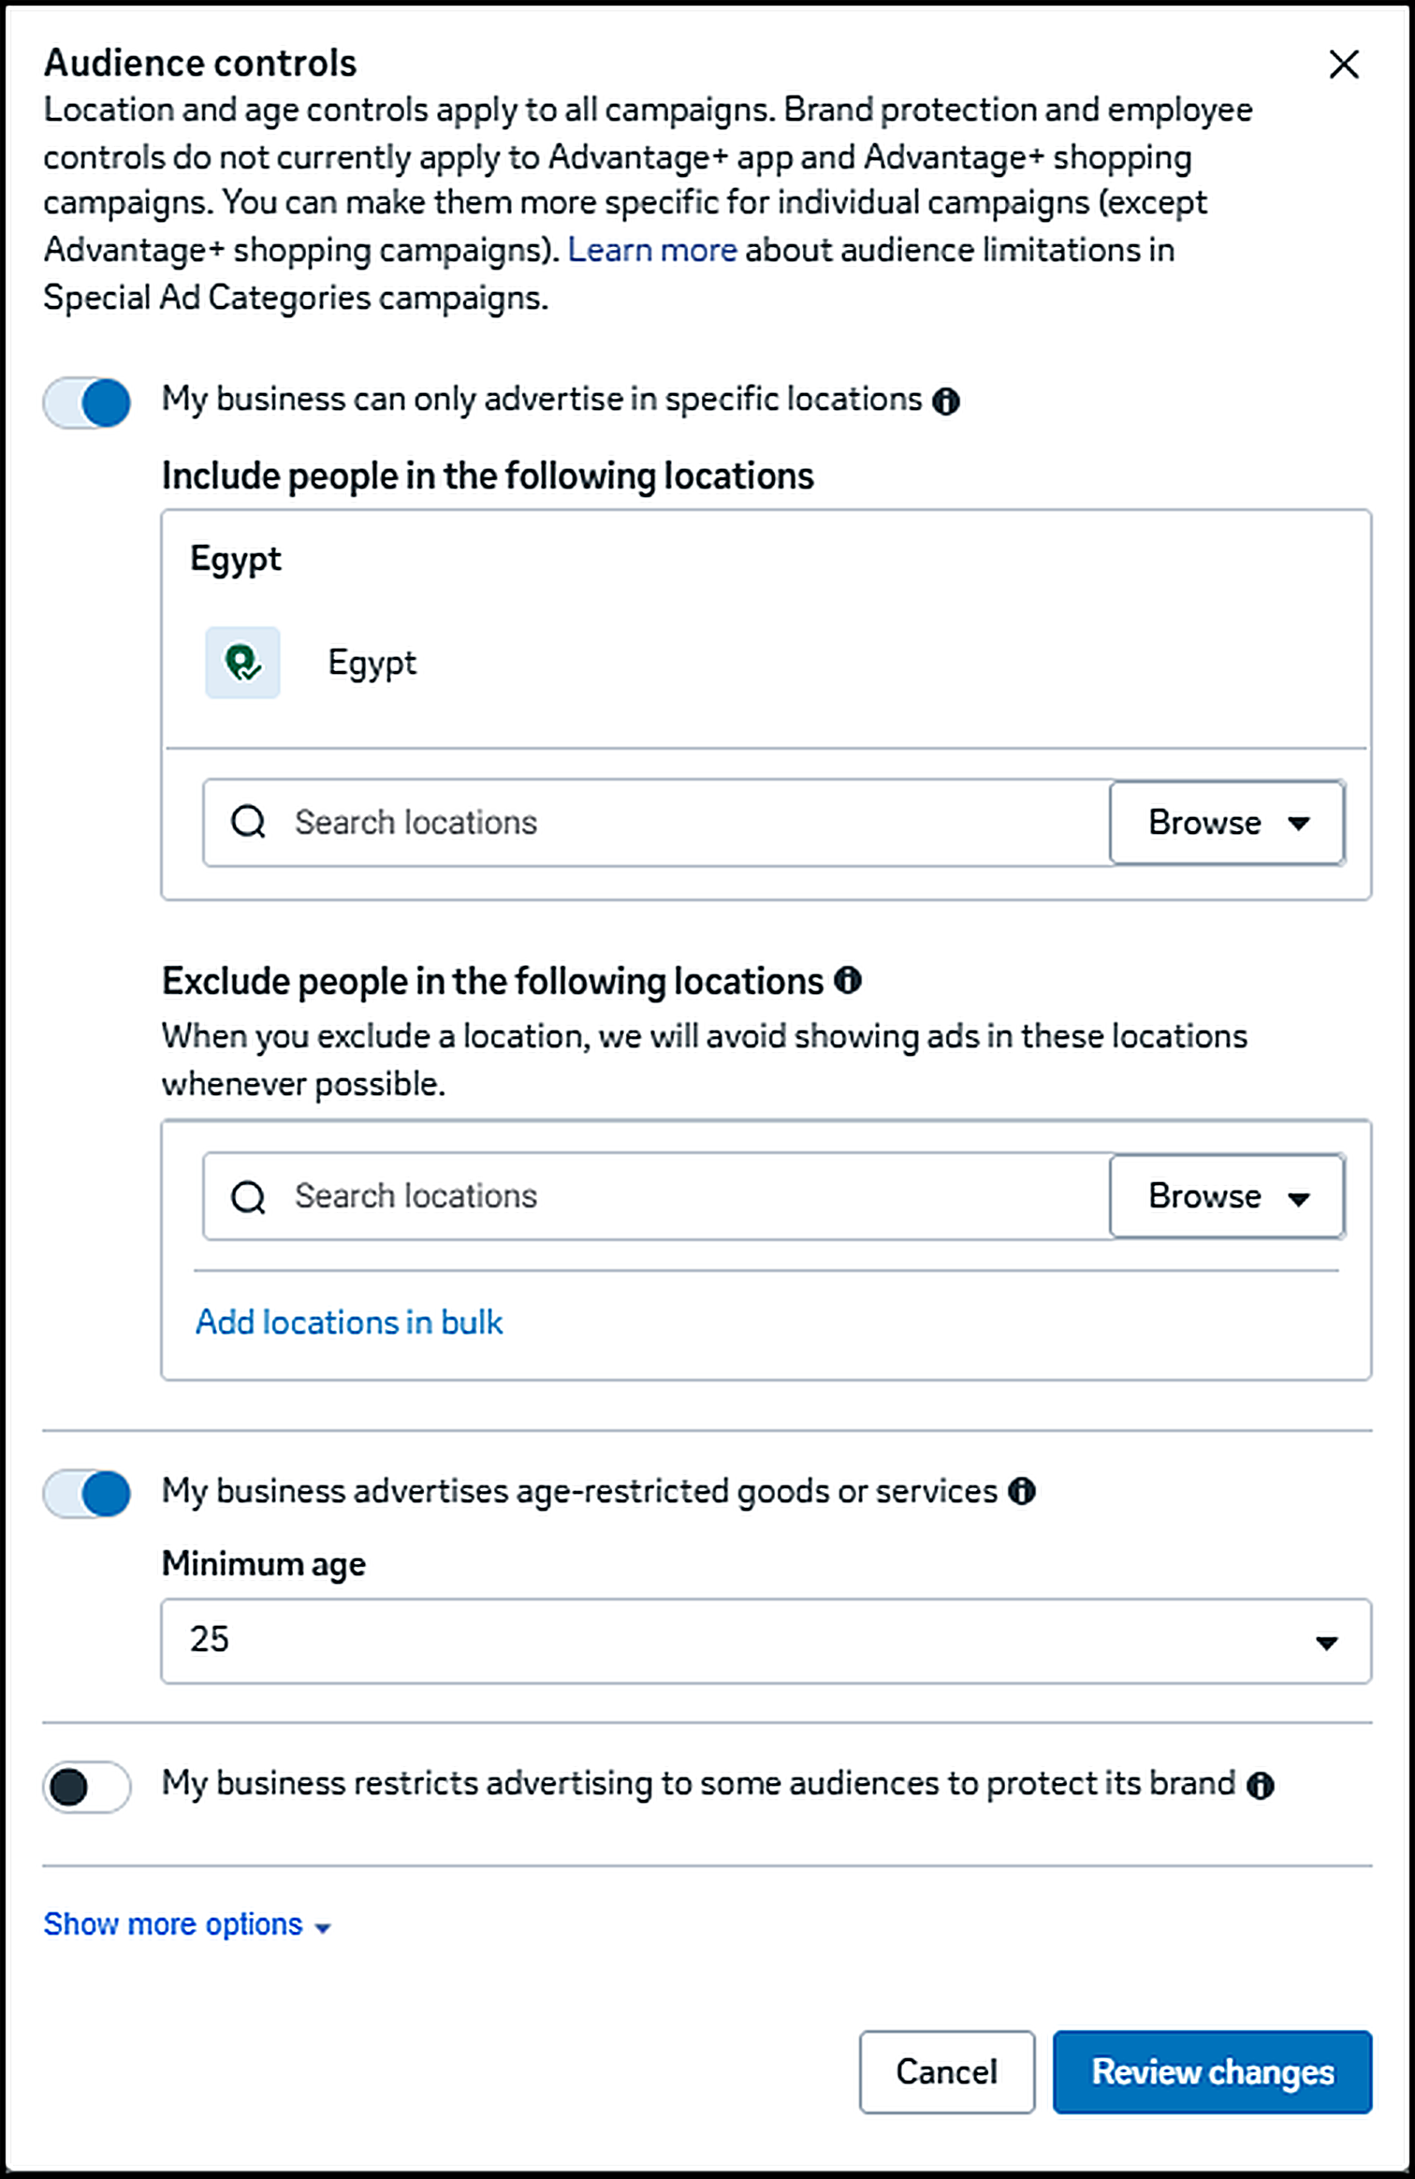Turn off age-restricted goods toggle
1415x2179 pixels.
pyautogui.click(x=87, y=1493)
